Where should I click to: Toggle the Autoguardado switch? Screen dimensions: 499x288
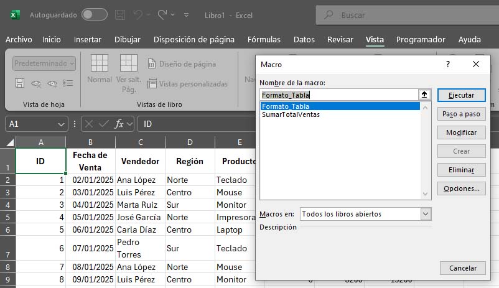pyautogui.click(x=94, y=14)
